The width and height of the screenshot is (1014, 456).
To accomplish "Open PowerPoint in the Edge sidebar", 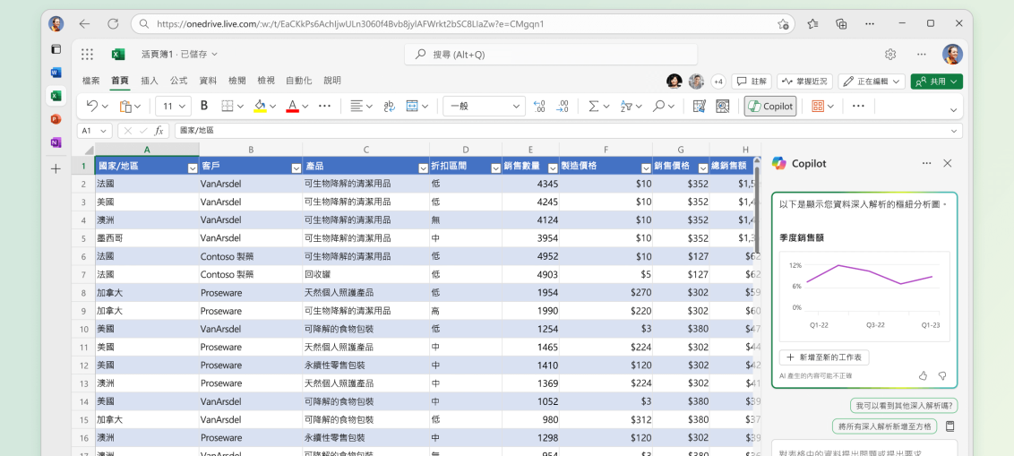I will pyautogui.click(x=56, y=119).
